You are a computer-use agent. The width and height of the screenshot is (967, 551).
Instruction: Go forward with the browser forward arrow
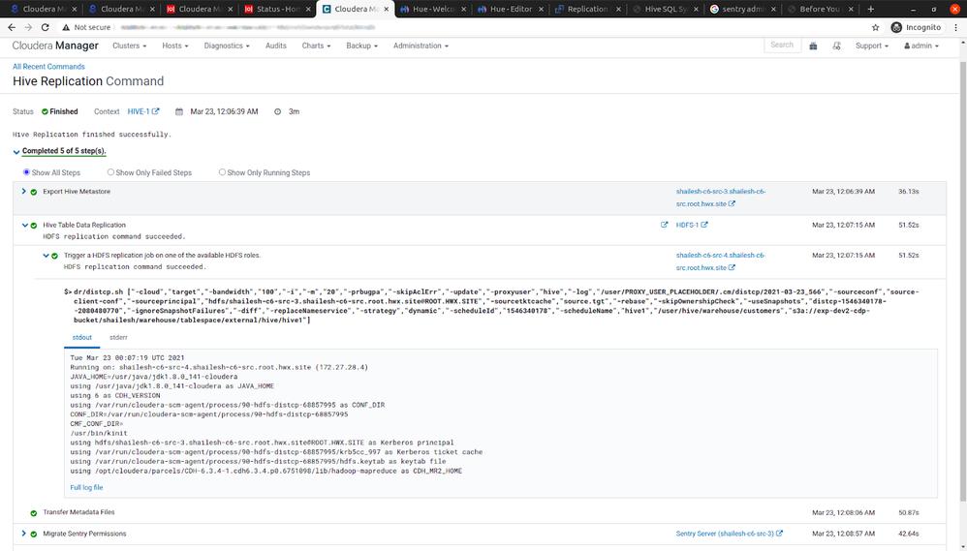pyautogui.click(x=28, y=27)
